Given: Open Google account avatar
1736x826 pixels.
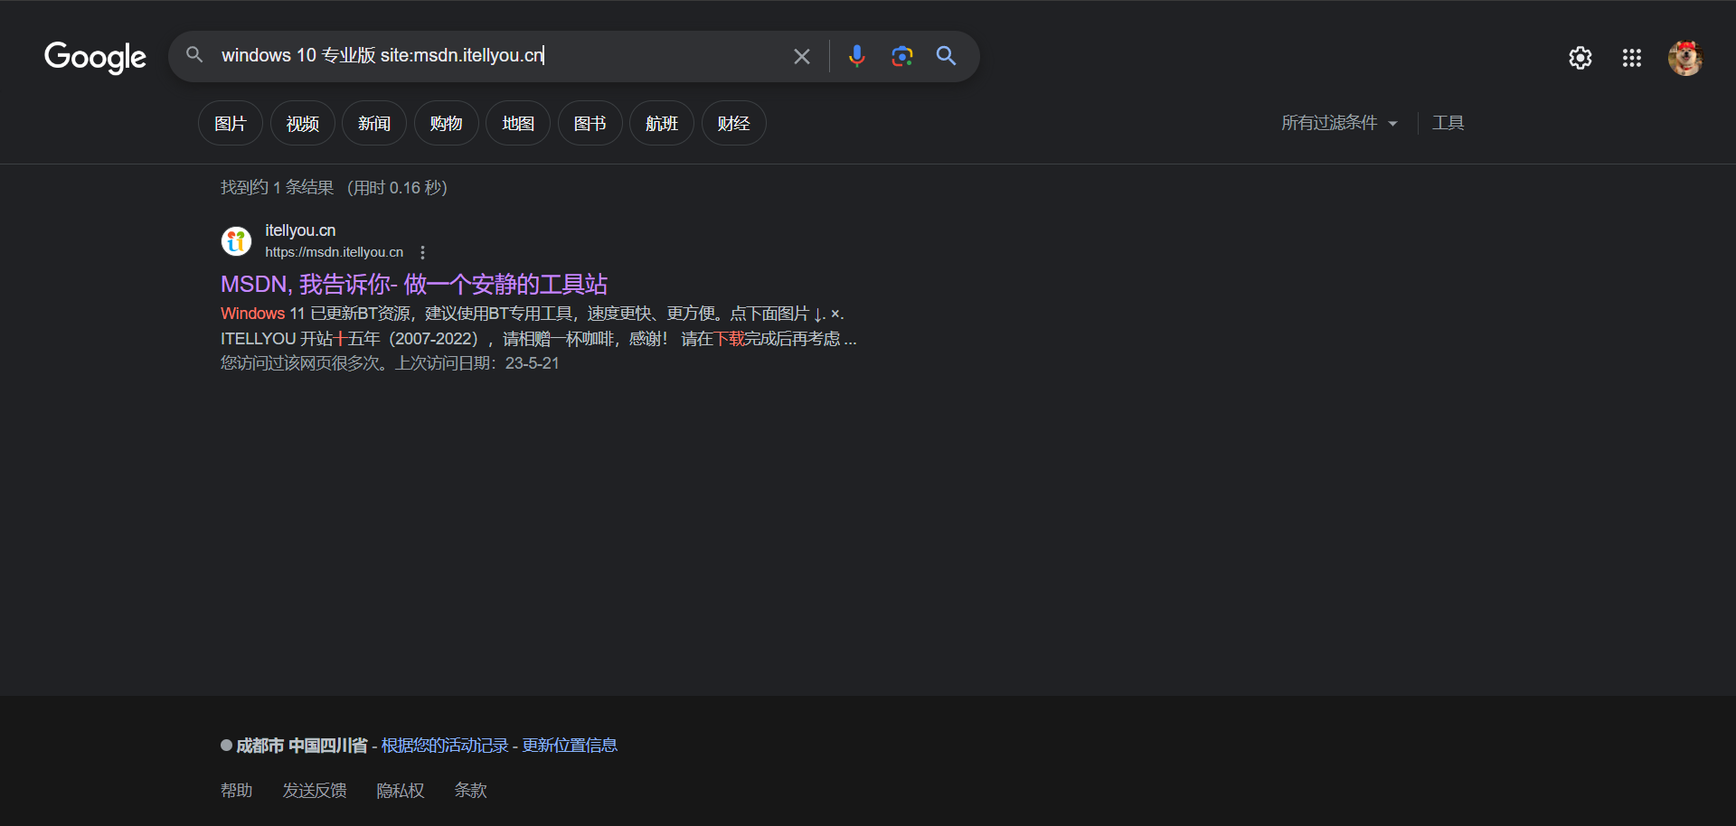Looking at the screenshot, I should pyautogui.click(x=1684, y=58).
